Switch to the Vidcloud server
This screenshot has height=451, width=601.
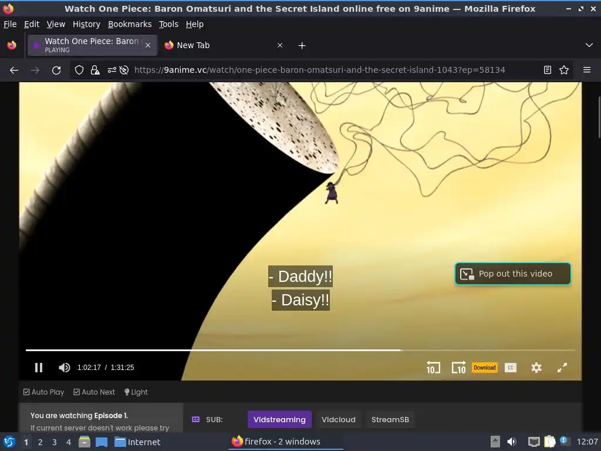coord(339,419)
